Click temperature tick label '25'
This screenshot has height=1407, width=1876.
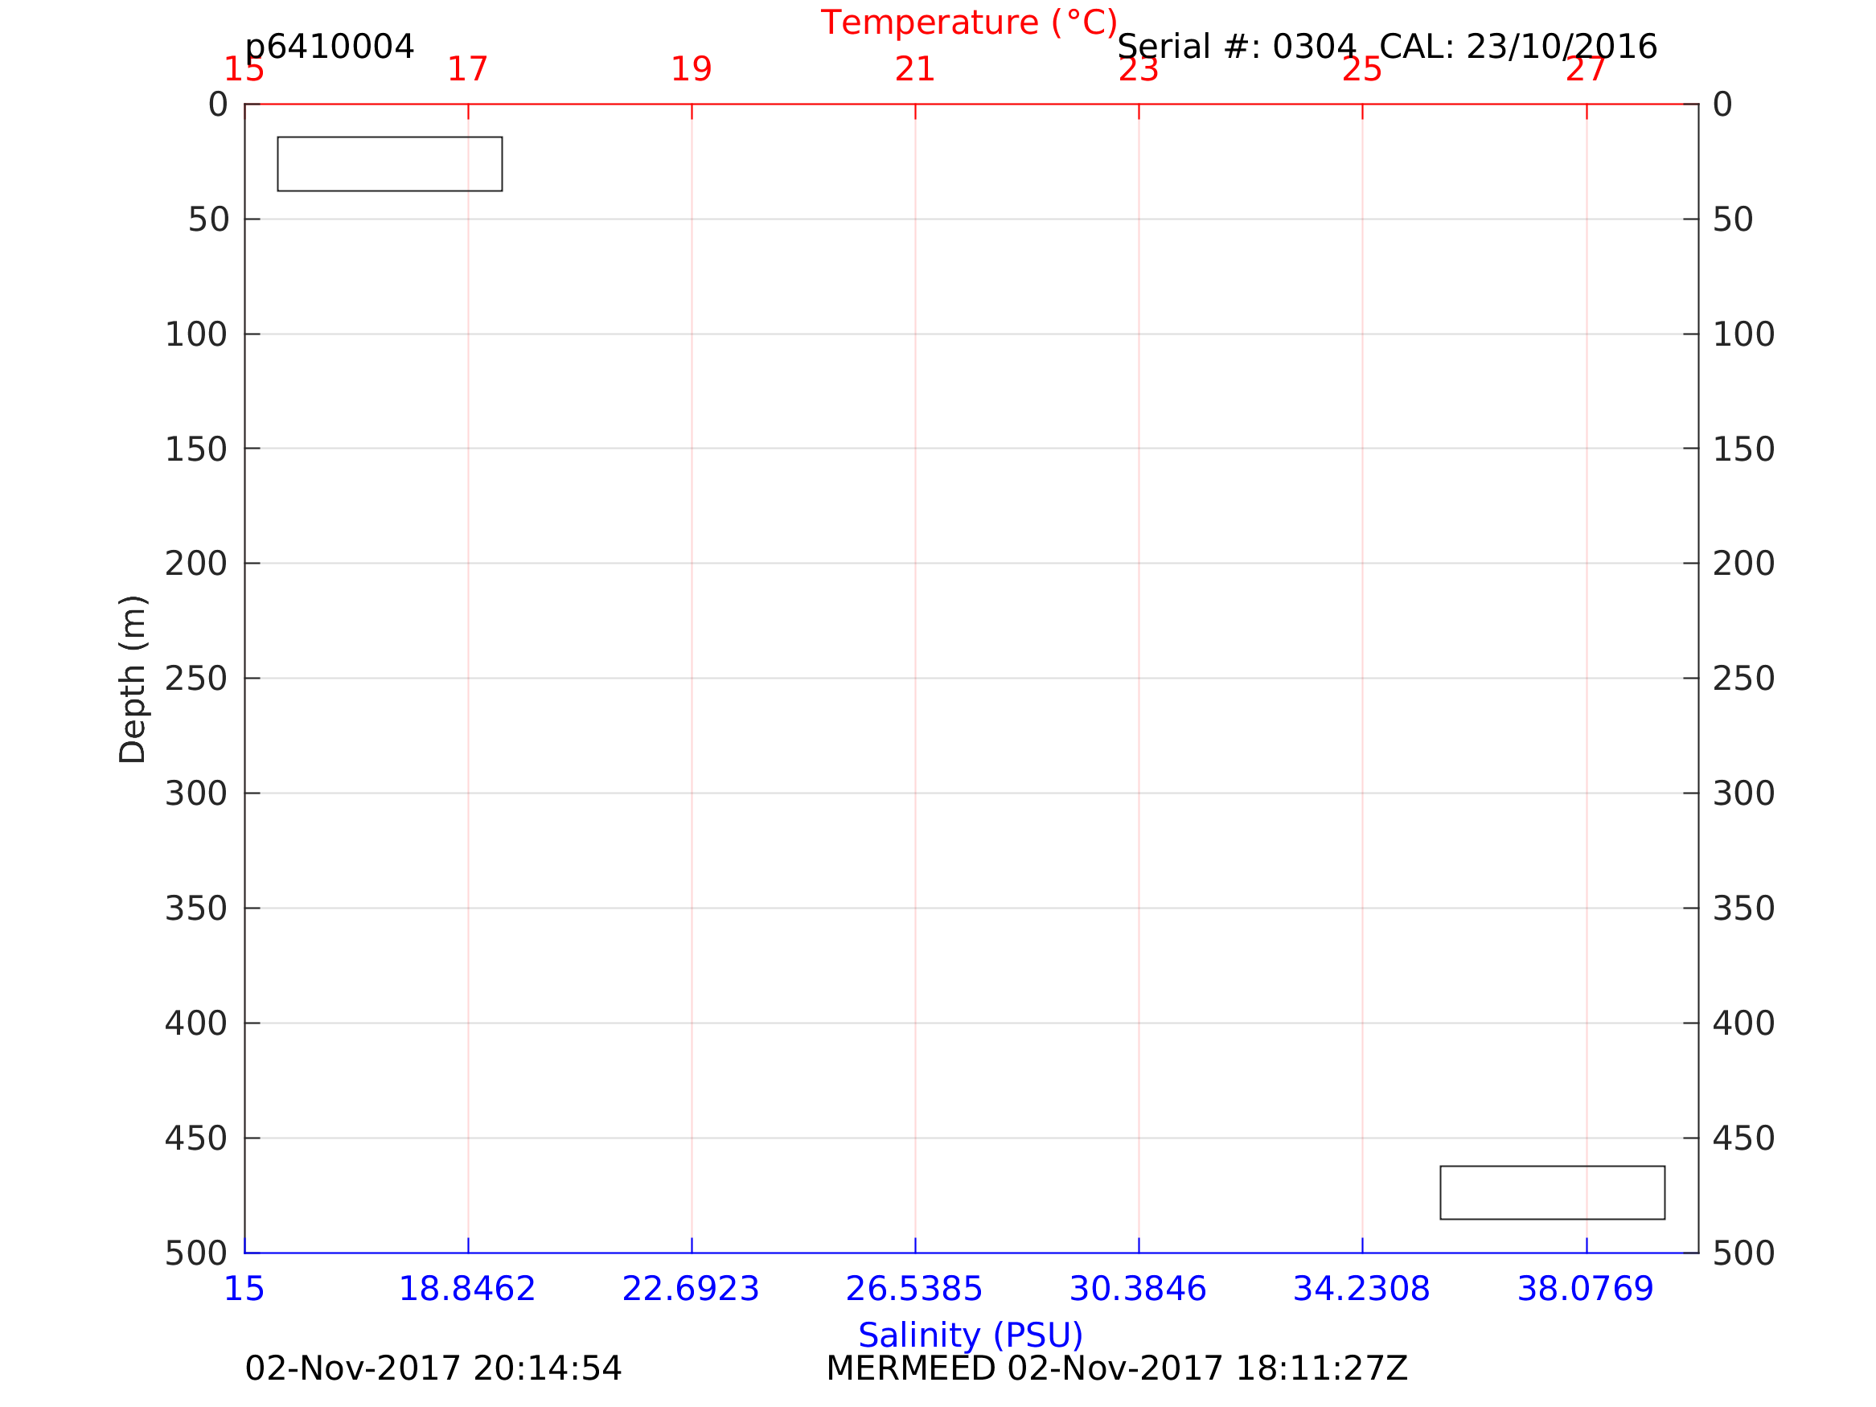click(1362, 69)
